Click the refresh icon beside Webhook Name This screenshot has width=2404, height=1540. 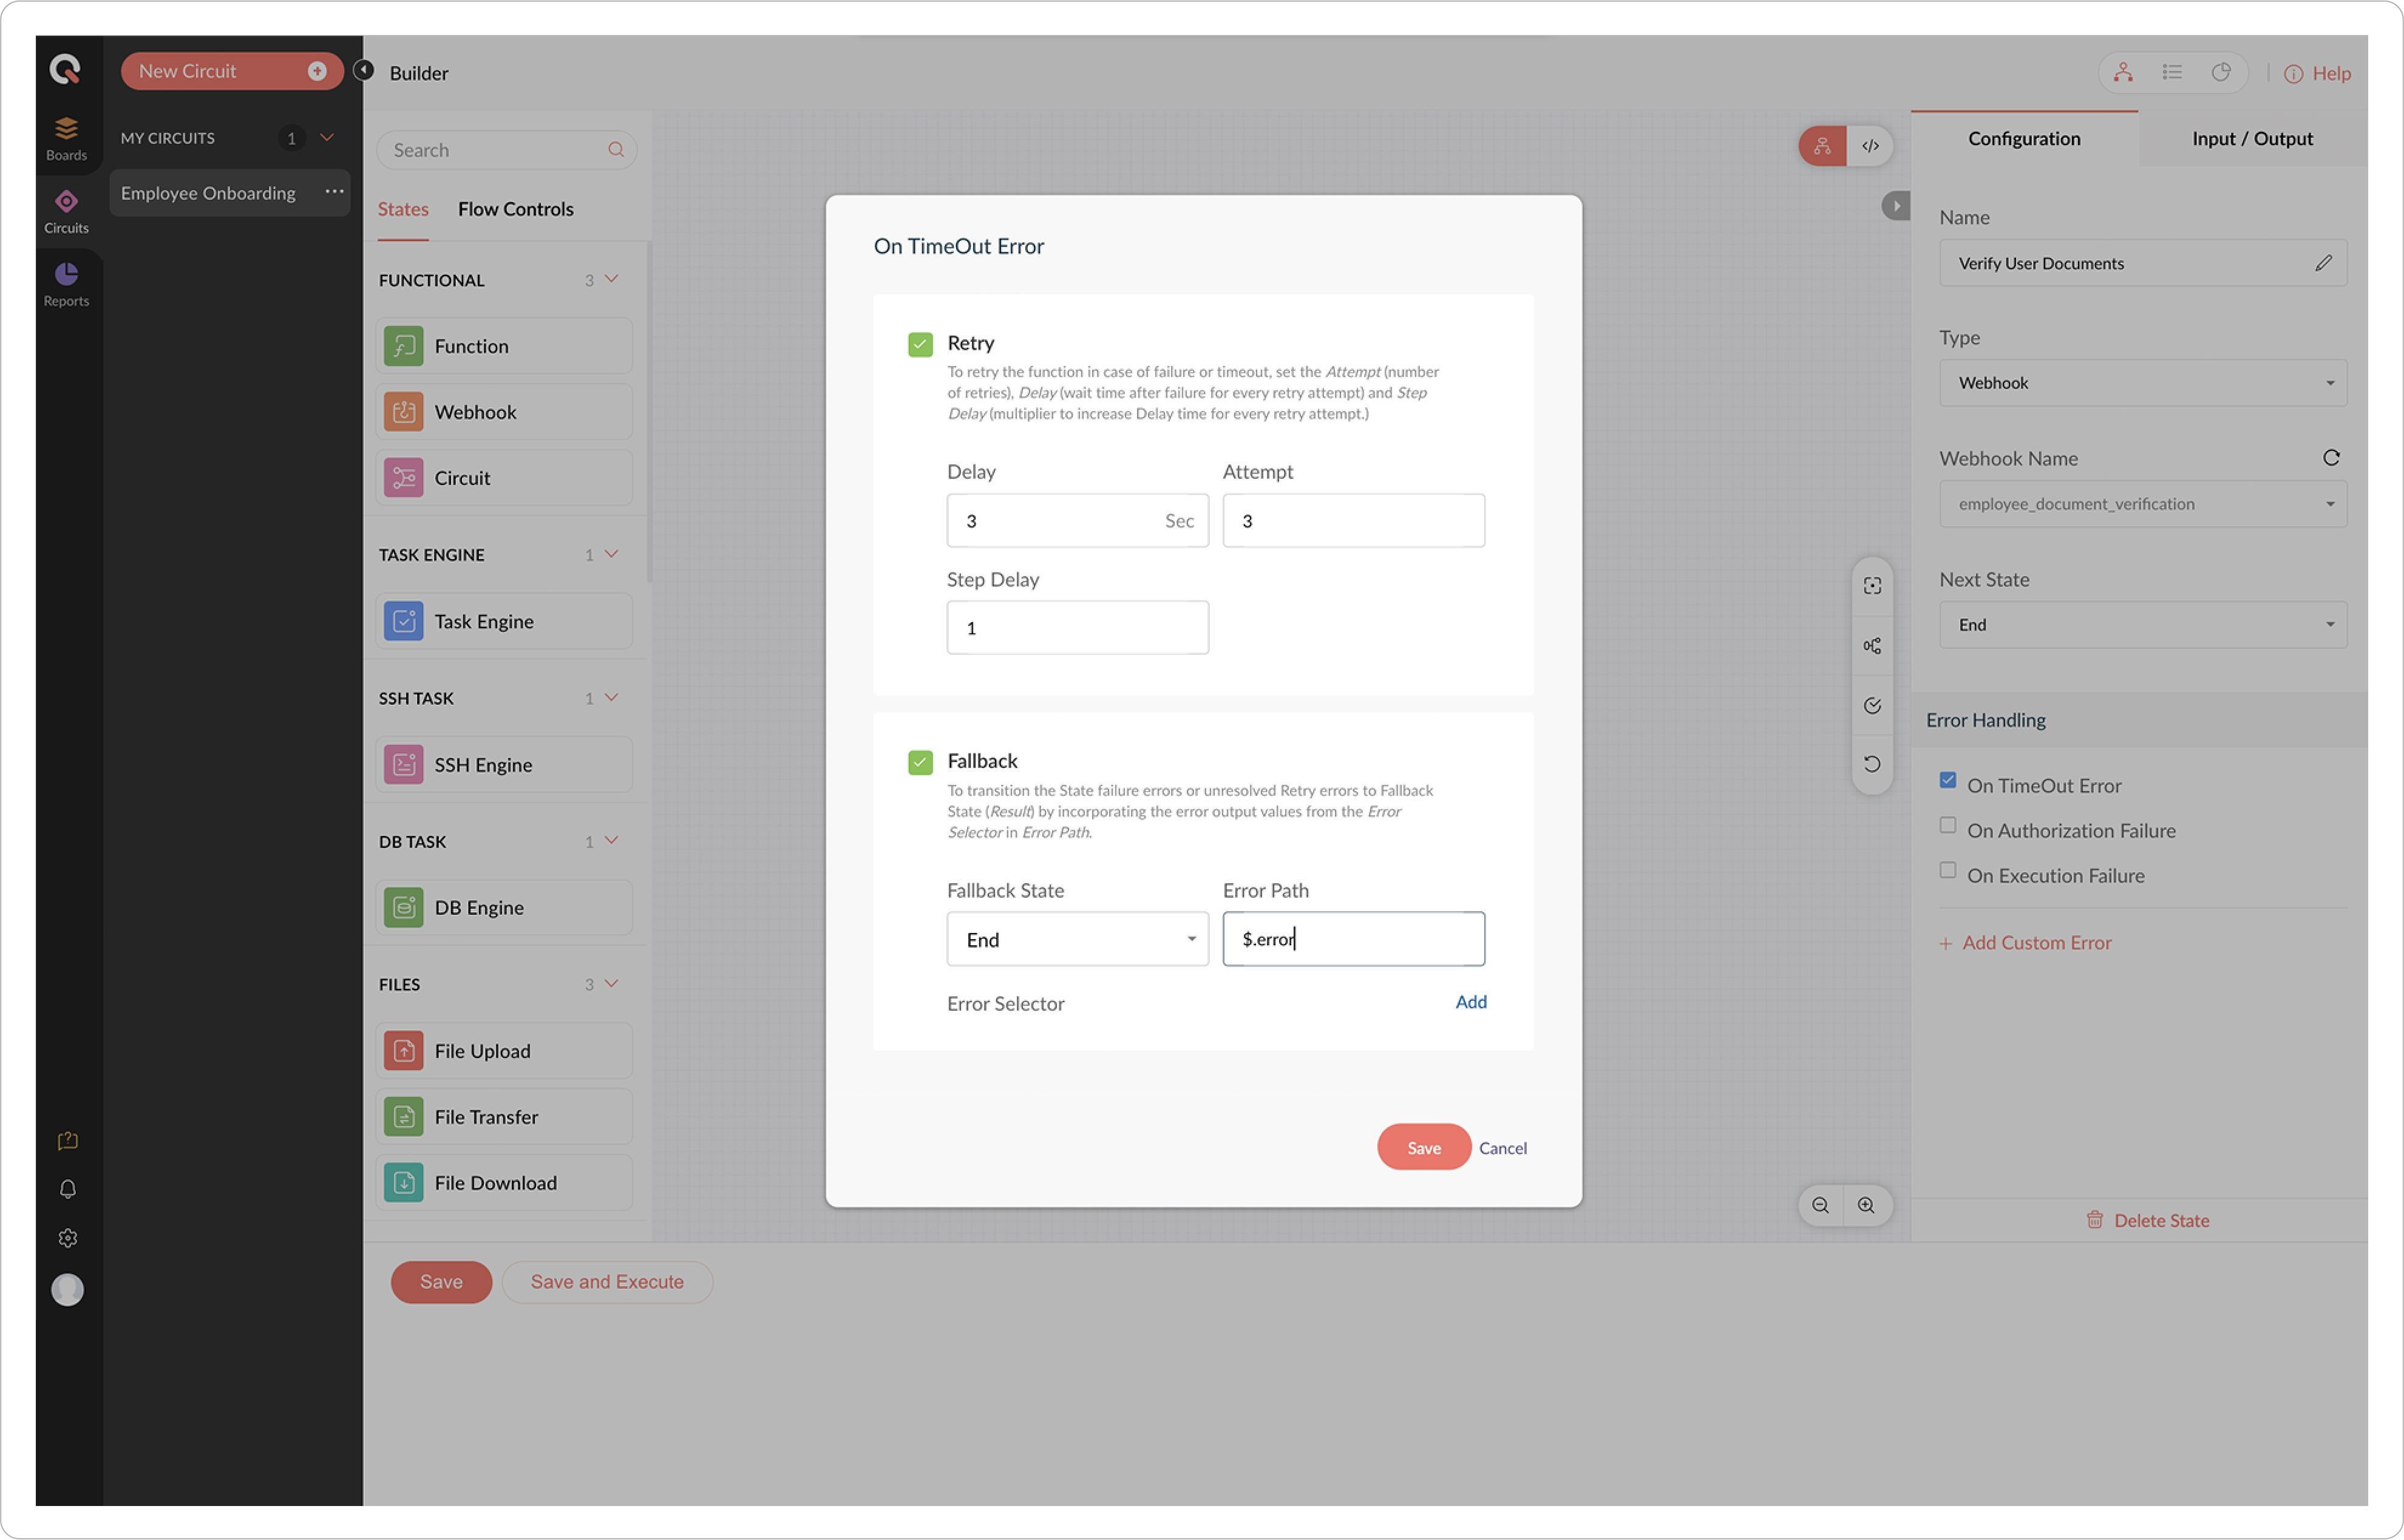pos(2330,458)
